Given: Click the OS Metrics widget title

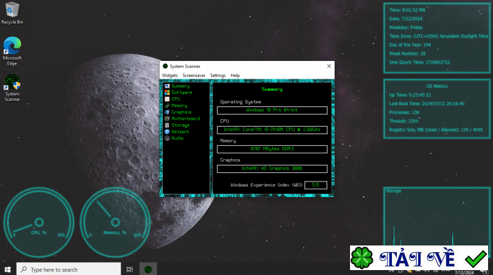Looking at the screenshot, I should click(x=437, y=86).
